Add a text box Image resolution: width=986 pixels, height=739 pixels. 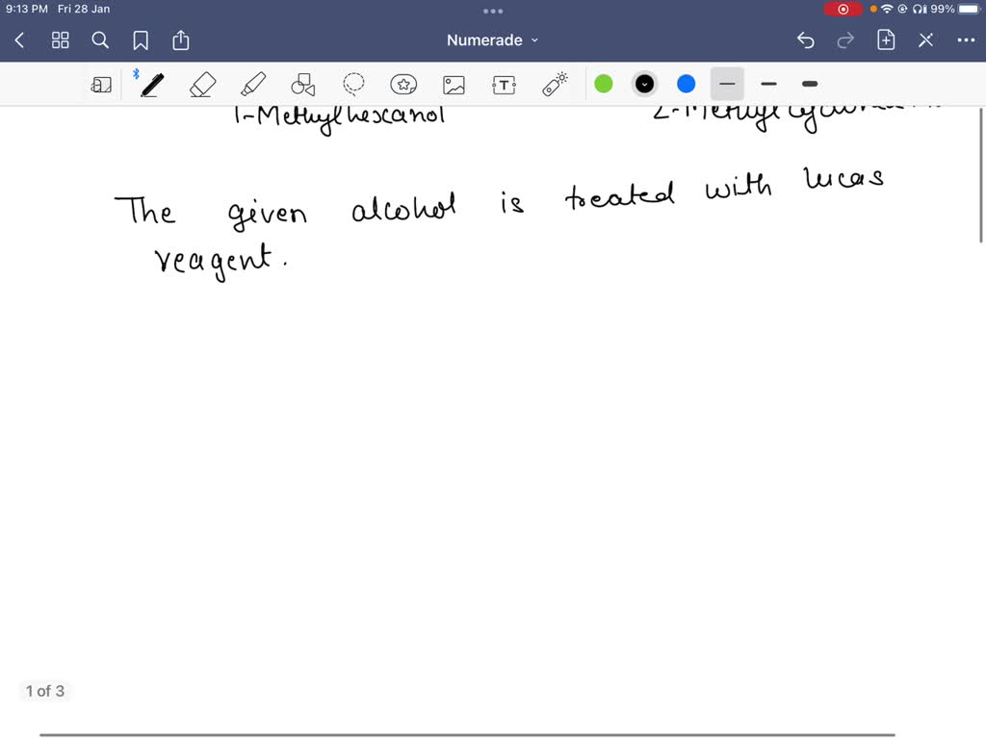504,84
